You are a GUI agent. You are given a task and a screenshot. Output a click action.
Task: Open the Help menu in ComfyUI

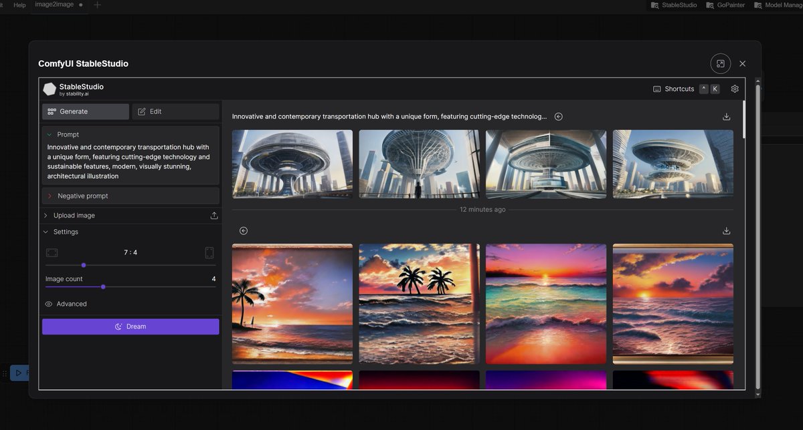(x=19, y=5)
